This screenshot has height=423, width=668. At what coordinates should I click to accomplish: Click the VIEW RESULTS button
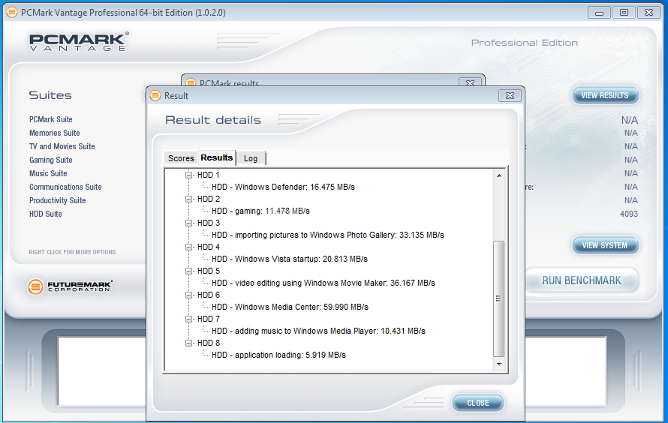(x=605, y=95)
